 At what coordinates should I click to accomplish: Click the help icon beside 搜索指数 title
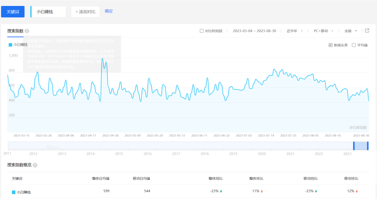click(27, 31)
